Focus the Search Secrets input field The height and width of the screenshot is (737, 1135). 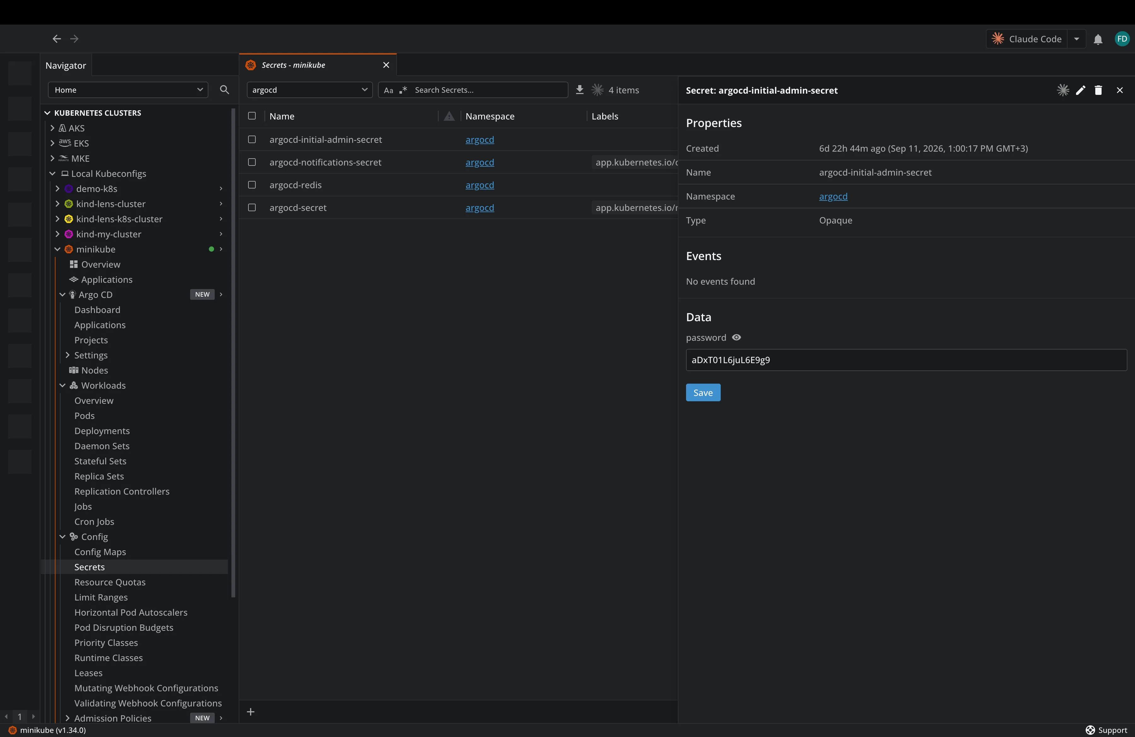[x=489, y=90]
